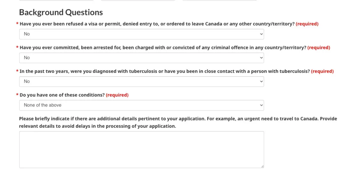Click inside the additional details text area
Viewport: 360px width, 172px height.
tap(142, 150)
